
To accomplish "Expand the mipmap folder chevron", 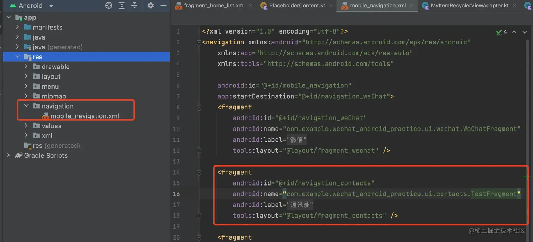I will [26, 96].
